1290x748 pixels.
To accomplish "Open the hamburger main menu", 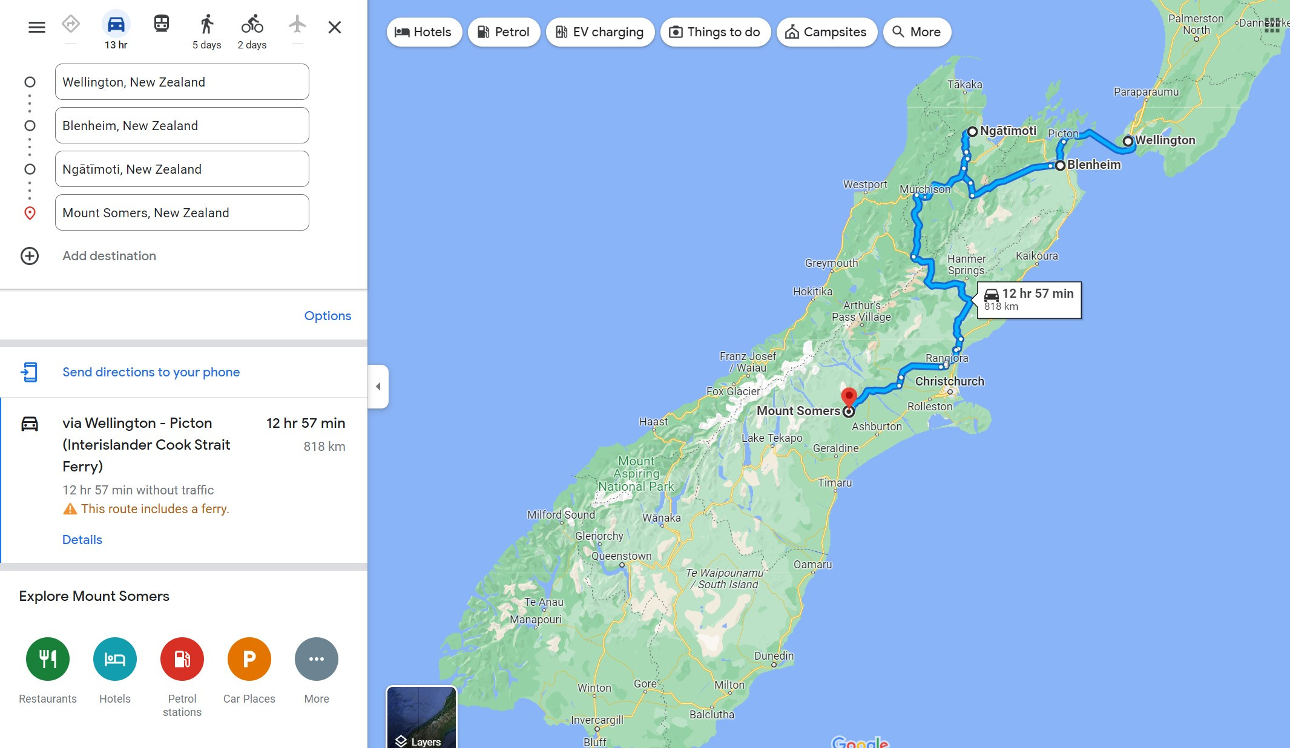I will pyautogui.click(x=37, y=27).
